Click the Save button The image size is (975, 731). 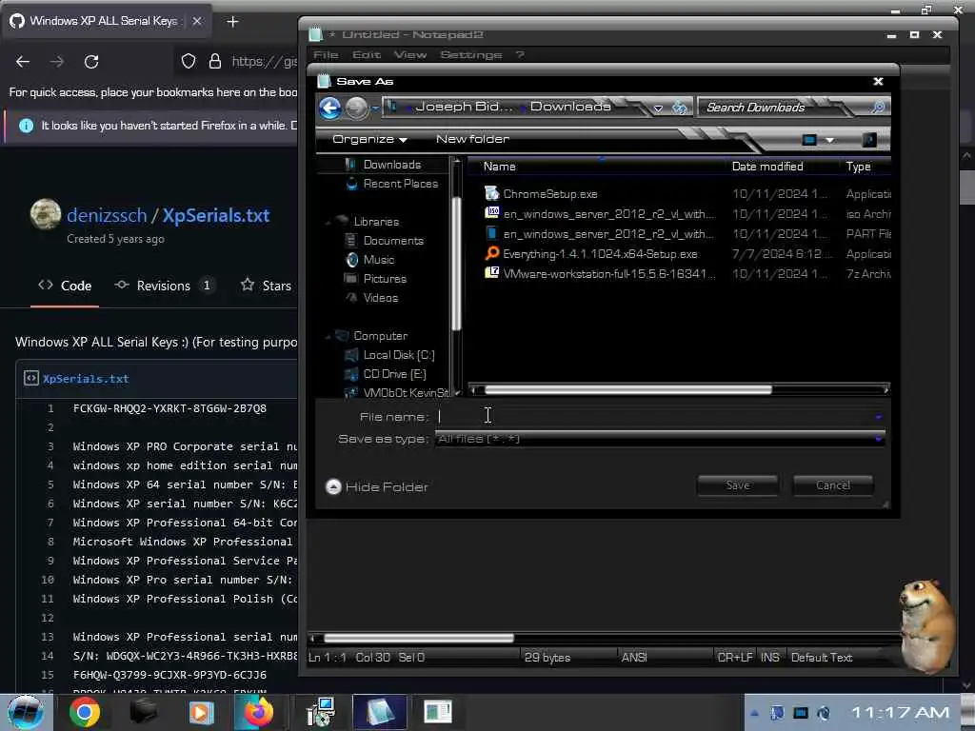pyautogui.click(x=738, y=485)
